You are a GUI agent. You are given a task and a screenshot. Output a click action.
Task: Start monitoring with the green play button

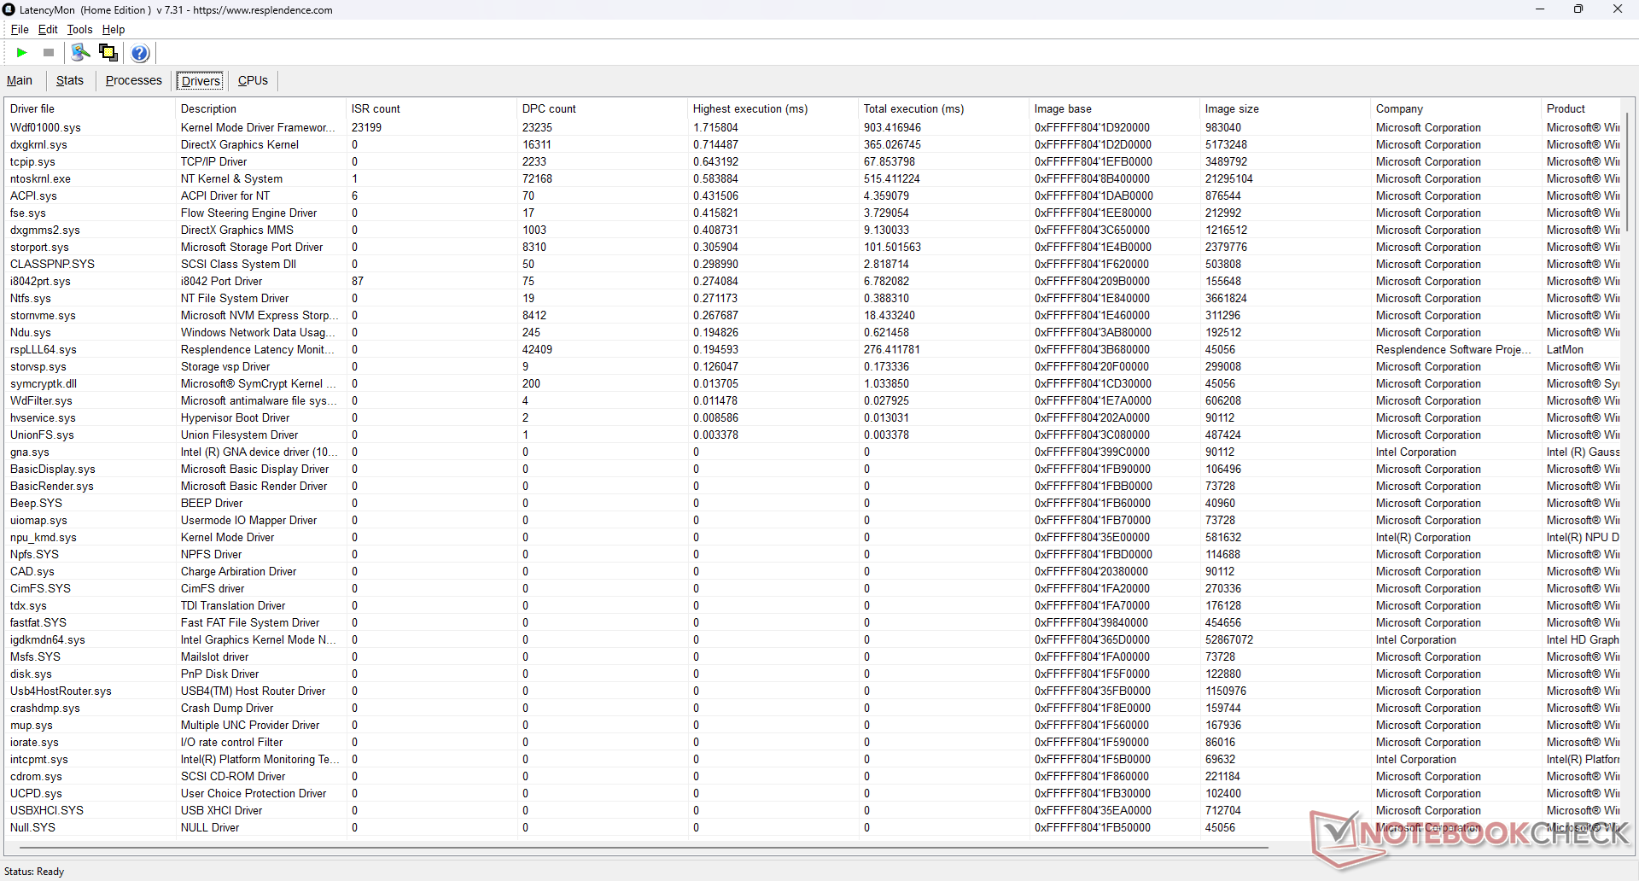click(21, 53)
